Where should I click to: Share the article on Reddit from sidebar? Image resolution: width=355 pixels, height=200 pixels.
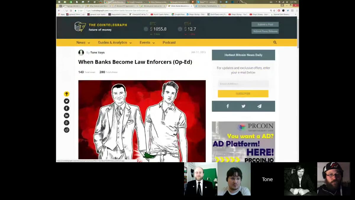pos(67,130)
